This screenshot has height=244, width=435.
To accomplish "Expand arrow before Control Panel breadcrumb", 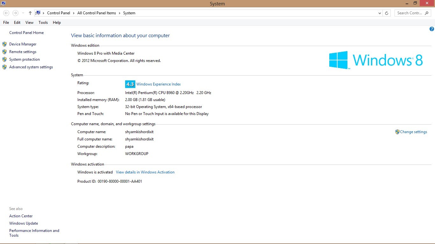I will 44,13.
